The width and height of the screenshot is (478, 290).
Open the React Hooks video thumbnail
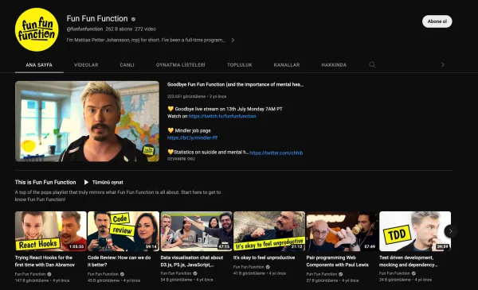[x=51, y=231]
